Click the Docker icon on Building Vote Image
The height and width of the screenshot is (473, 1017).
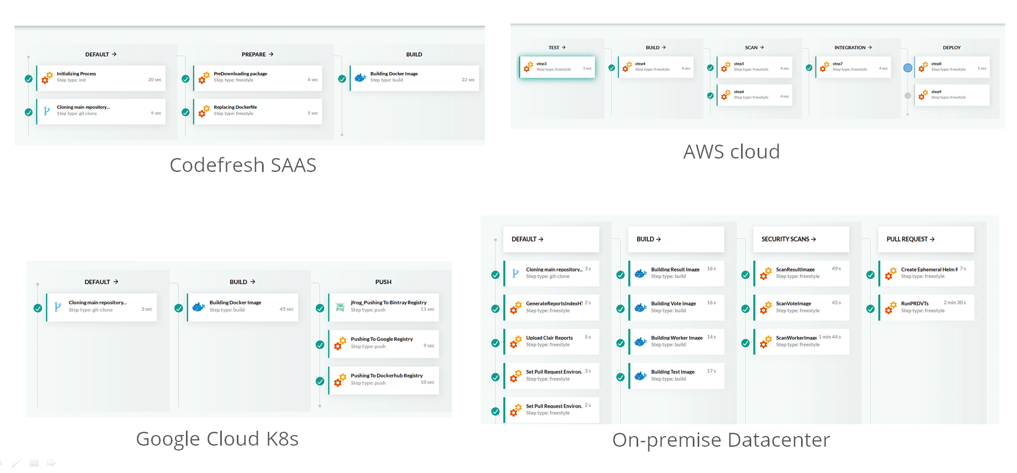(640, 307)
